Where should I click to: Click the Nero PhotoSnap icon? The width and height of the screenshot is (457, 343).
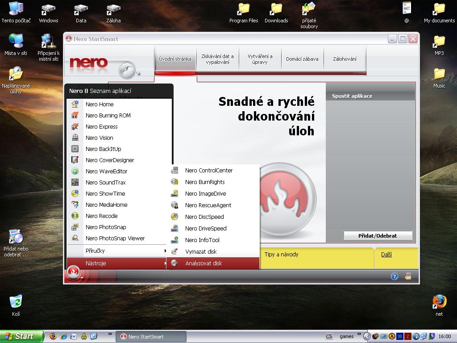[x=75, y=227]
